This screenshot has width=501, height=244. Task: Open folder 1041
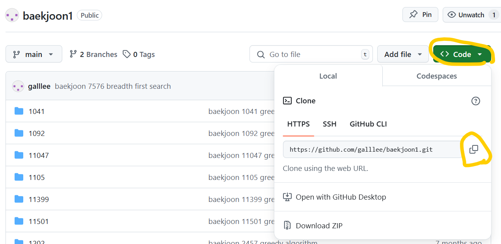point(37,112)
